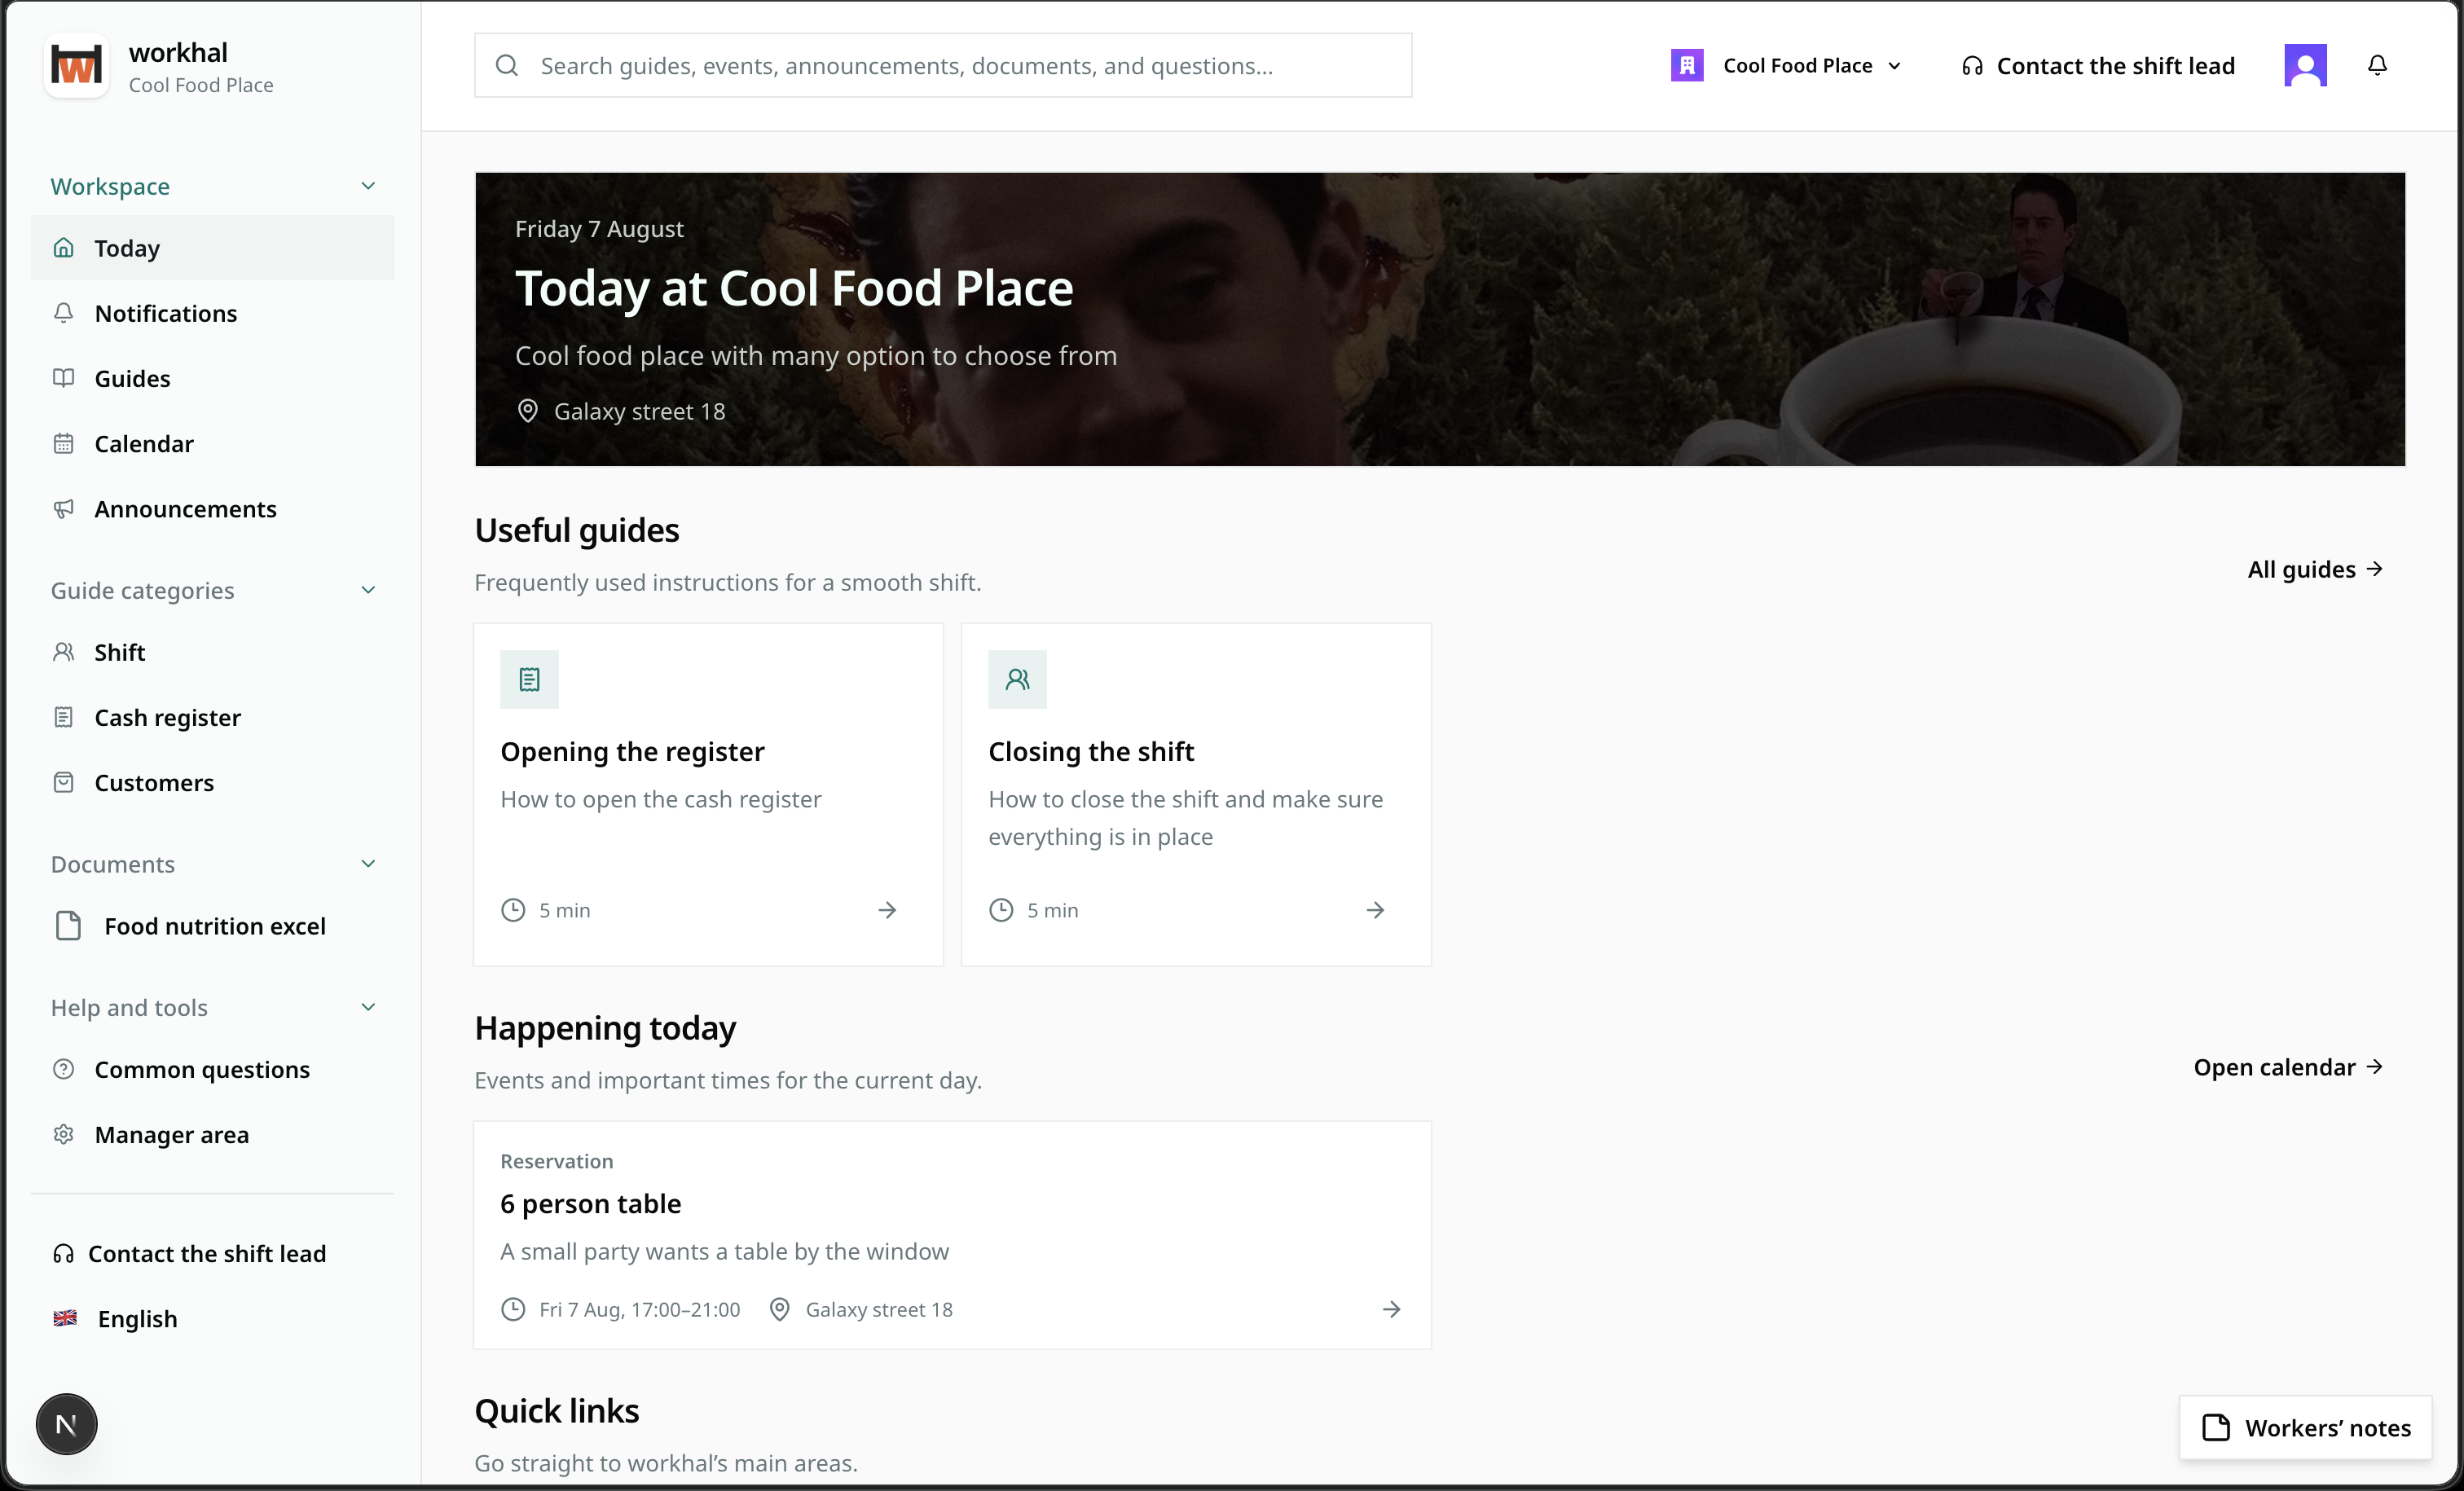Collapse the Workspace section

tap(368, 186)
